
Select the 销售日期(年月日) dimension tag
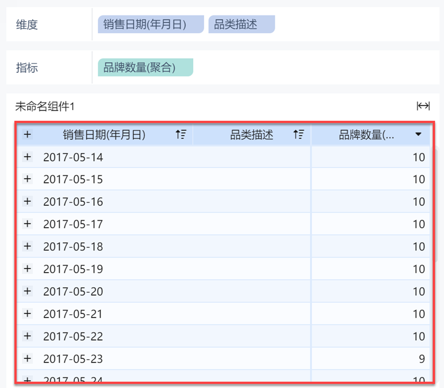click(150, 24)
